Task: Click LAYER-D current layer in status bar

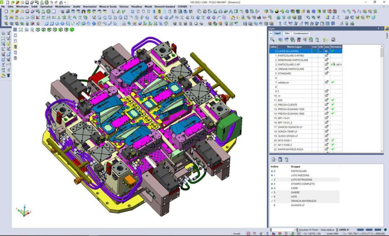Action: coord(344,230)
